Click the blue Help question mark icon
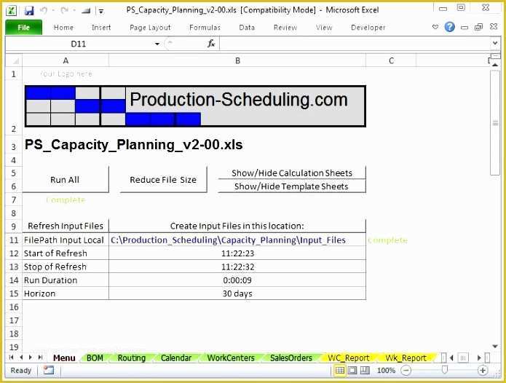The image size is (506, 383). [449, 27]
